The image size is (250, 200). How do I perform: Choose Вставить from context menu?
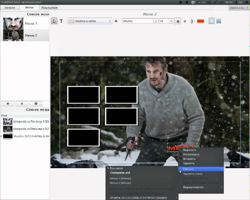201,159
